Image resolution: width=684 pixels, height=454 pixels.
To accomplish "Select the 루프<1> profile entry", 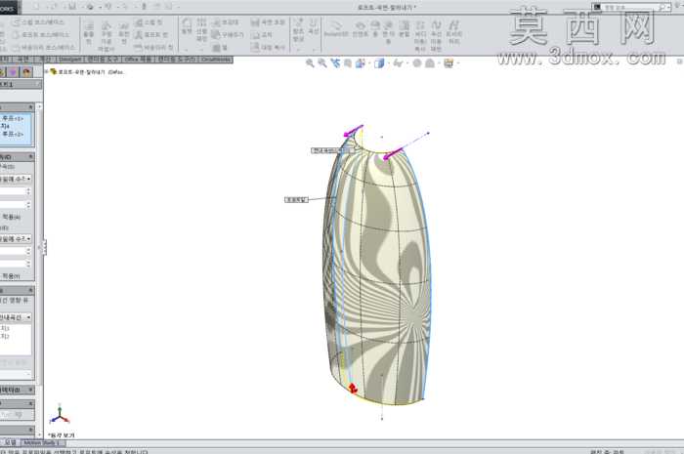I will [x=13, y=118].
